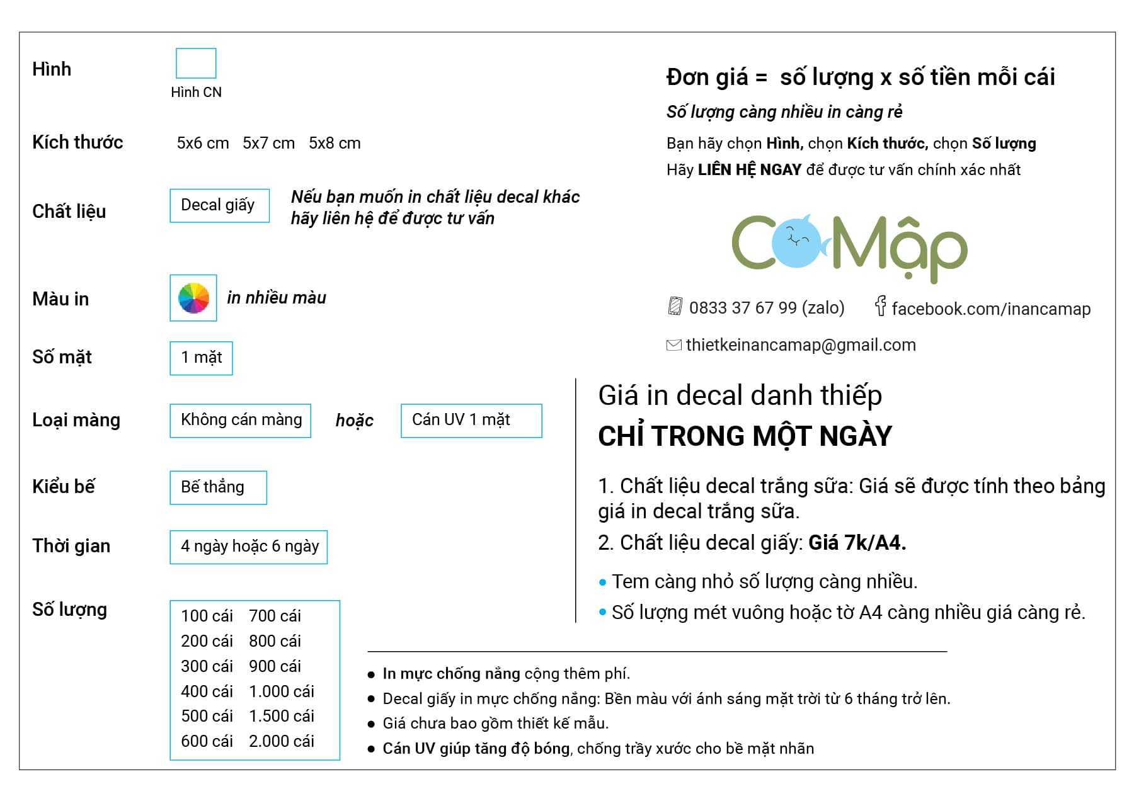Select the Decal giấy material option
1134x801 pixels.
point(219,205)
